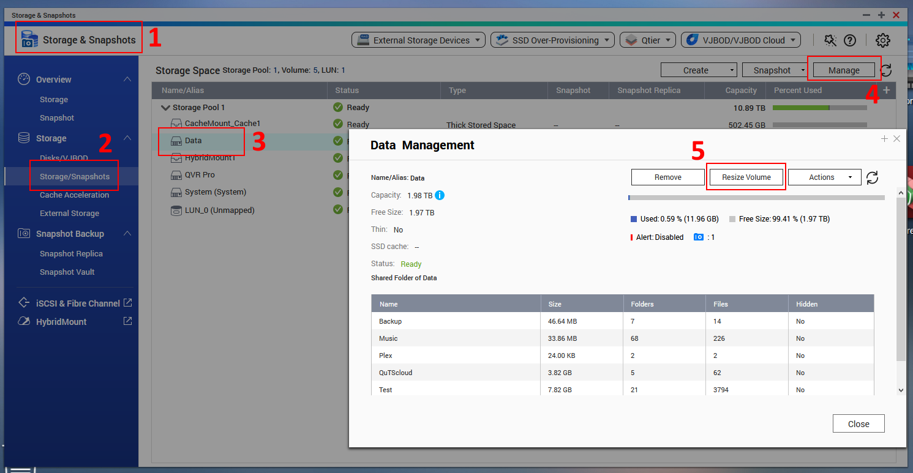This screenshot has width=913, height=473.
Task: Click Storage Pool 1 percent used bar
Action: point(820,108)
